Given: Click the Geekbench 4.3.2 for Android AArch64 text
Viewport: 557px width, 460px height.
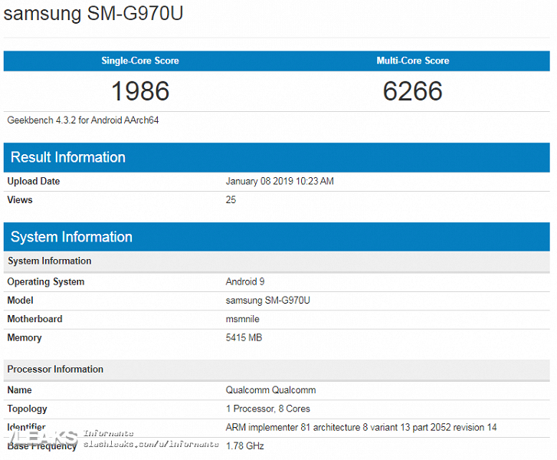Looking at the screenshot, I should coord(83,120).
